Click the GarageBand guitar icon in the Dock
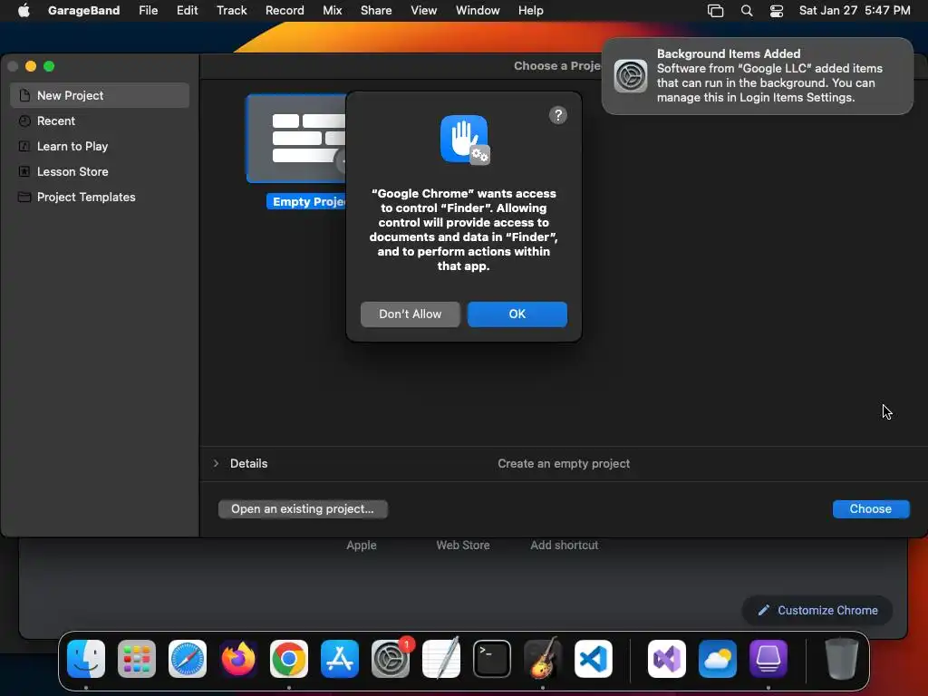 tap(543, 659)
